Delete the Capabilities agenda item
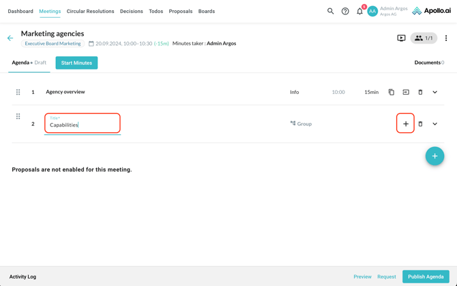The image size is (457, 286). pos(420,124)
